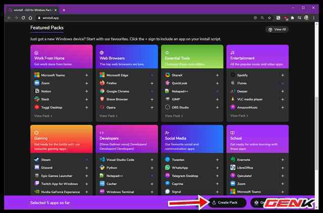Click the Slack app icon
Viewport: 323px width, 213px height.
(x=37, y=99)
